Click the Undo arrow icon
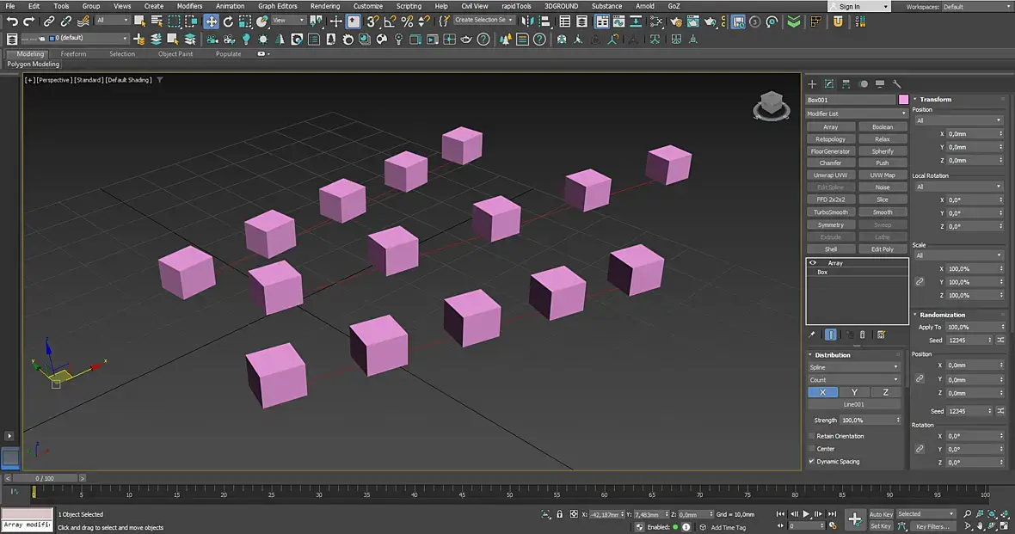This screenshot has height=534, width=1015. click(x=12, y=21)
